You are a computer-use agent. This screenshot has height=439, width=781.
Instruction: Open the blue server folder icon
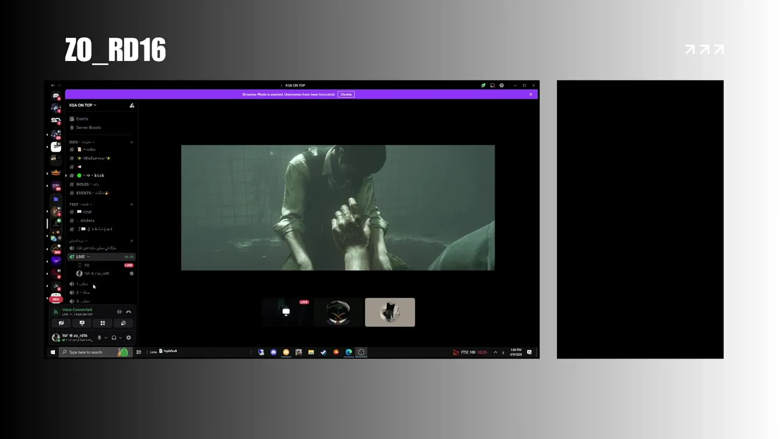56,199
